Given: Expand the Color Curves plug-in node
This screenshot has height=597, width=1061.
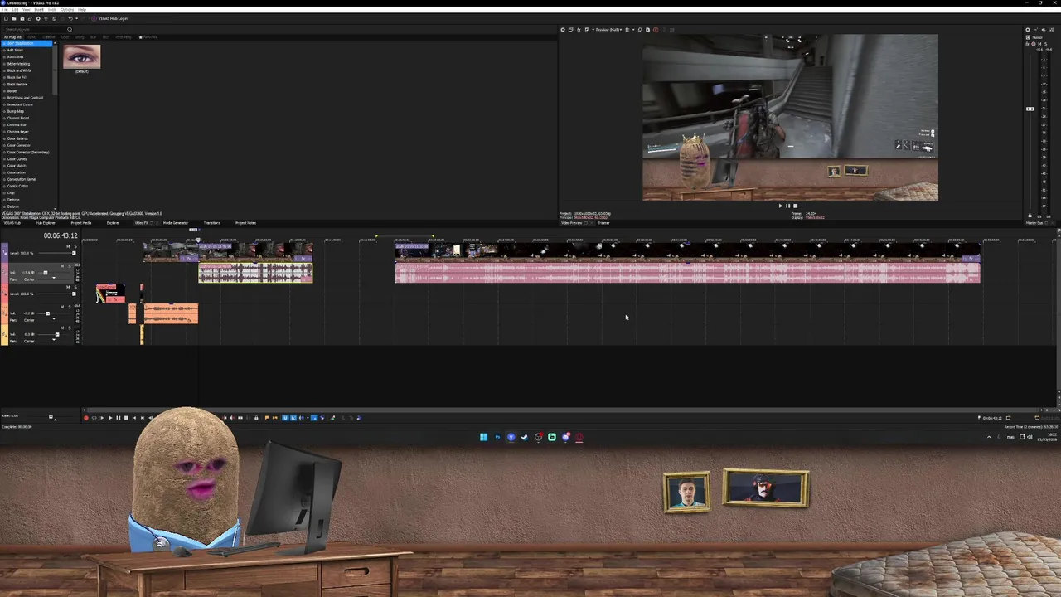Looking at the screenshot, I should click(4, 158).
